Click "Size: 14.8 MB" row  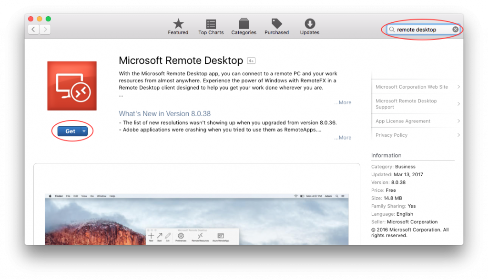[x=387, y=198]
